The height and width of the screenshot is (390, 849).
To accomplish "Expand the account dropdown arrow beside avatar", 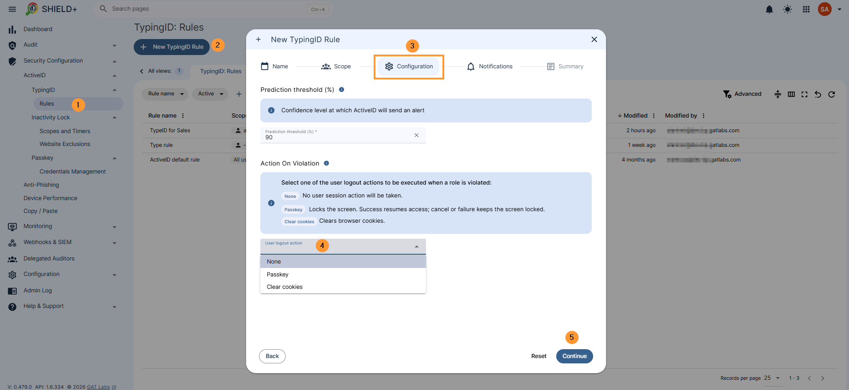I will click(840, 9).
